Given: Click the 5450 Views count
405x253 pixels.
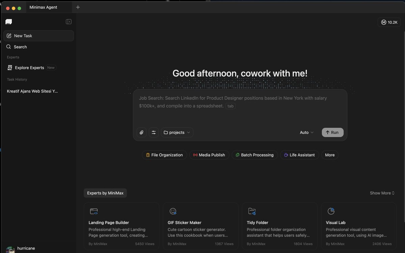Looking at the screenshot, I should coord(145,244).
